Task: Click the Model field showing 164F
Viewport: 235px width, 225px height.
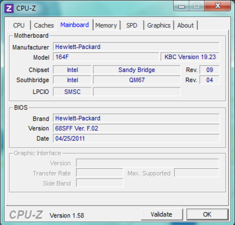Action: tap(106, 57)
